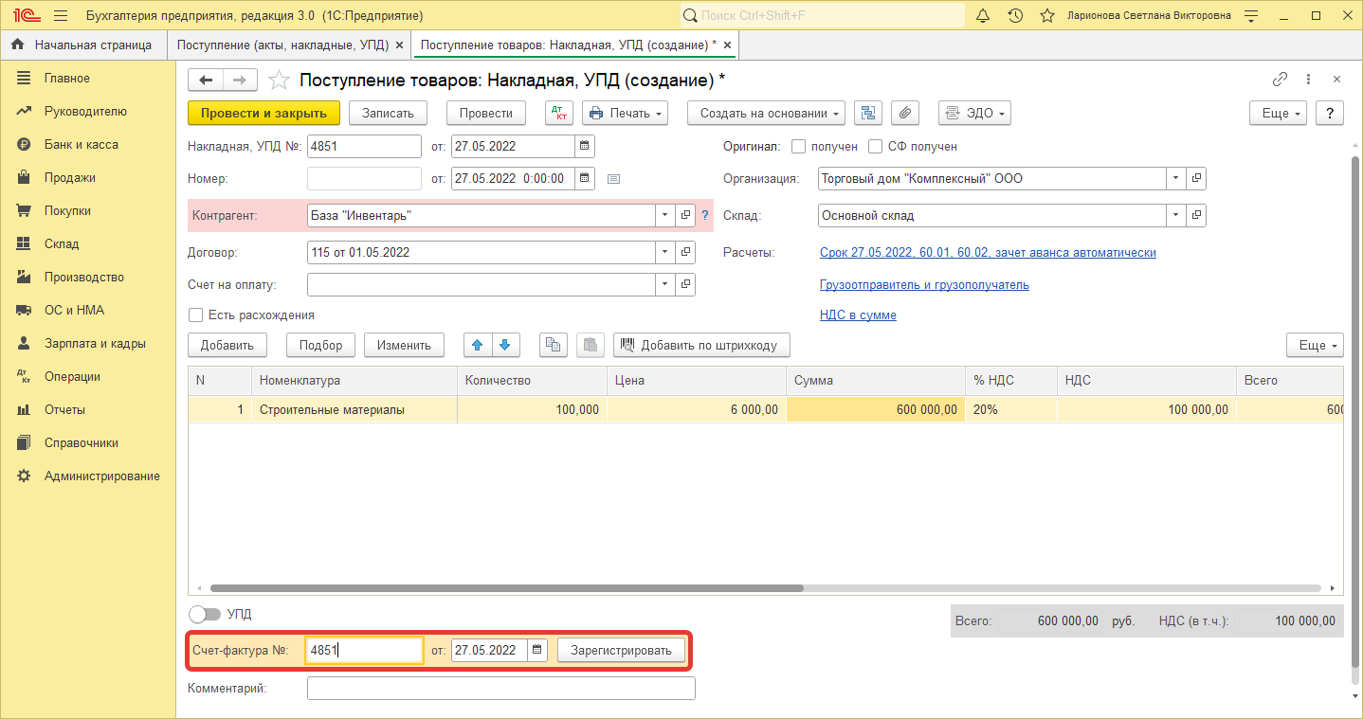Viewport: 1363px width, 719px height.
Task: Open the main hamburger menu
Action: (x=61, y=16)
